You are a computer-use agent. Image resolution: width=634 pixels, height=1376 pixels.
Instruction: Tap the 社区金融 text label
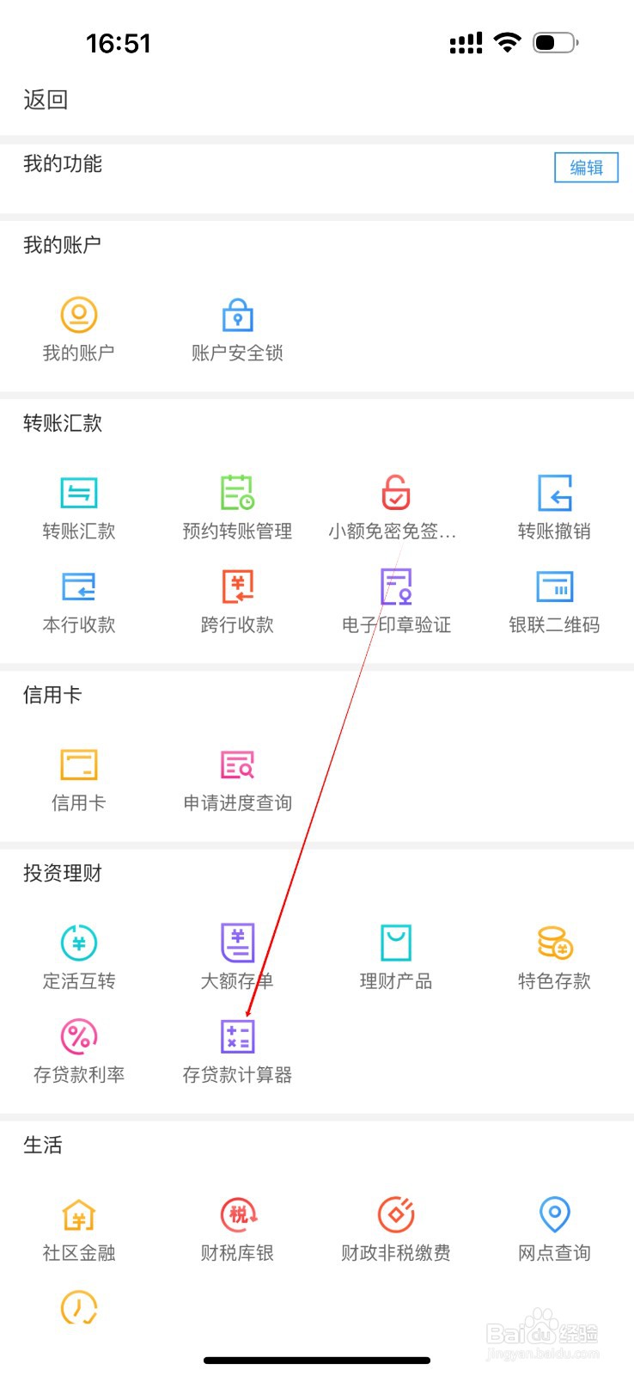(x=79, y=1252)
